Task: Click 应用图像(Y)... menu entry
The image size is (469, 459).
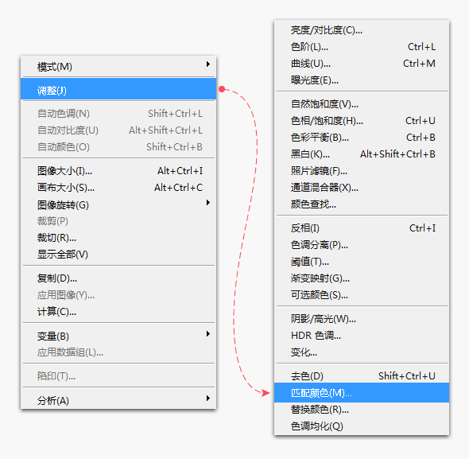Action: pyautogui.click(x=118, y=295)
